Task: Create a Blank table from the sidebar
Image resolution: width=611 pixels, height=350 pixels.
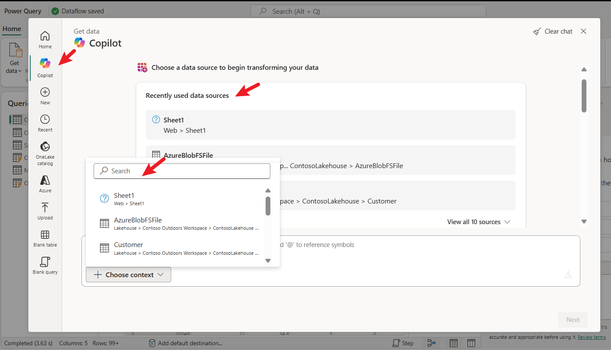Action: coord(45,237)
